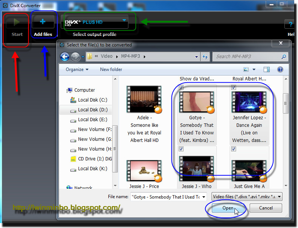Toggle the preview pane icon
The image size is (298, 228).
(x=266, y=69)
